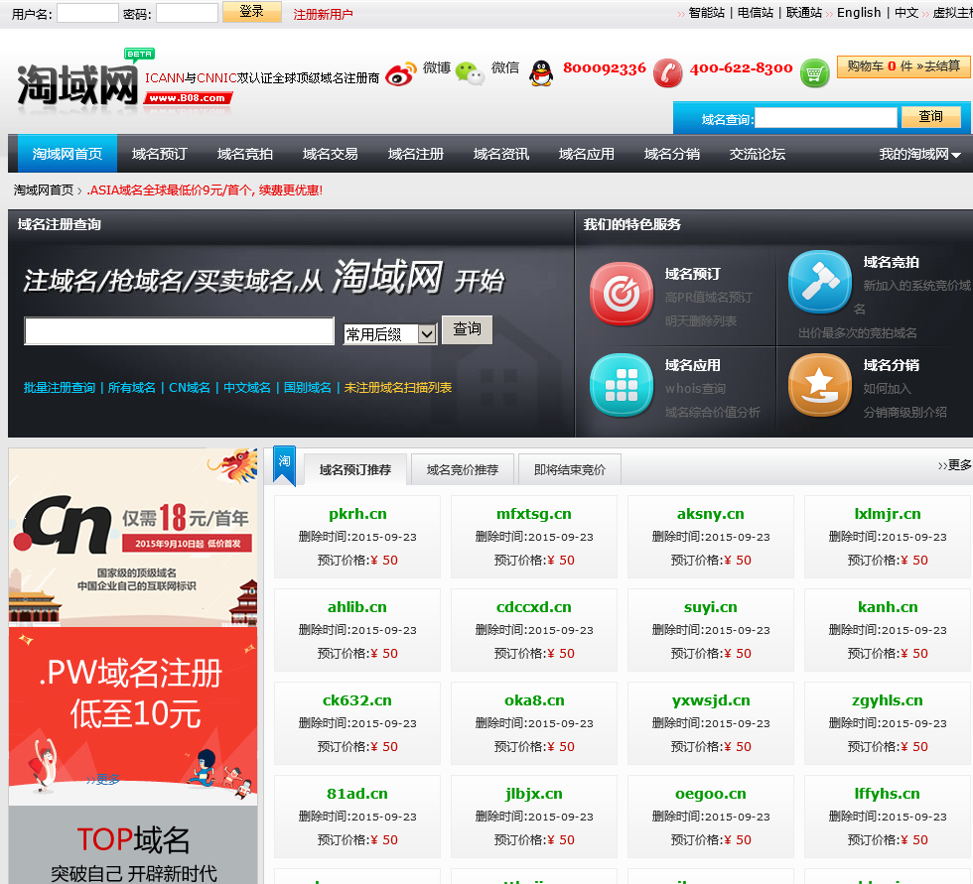This screenshot has width=973, height=884.
Task: Open the 域名注册 nav menu item
Action: tap(416, 154)
